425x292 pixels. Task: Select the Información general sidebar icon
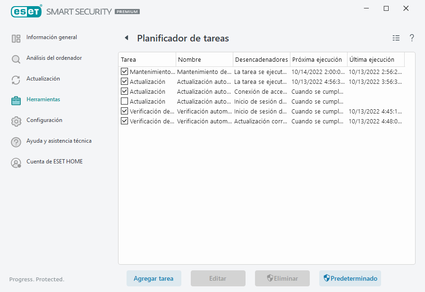(x=16, y=37)
